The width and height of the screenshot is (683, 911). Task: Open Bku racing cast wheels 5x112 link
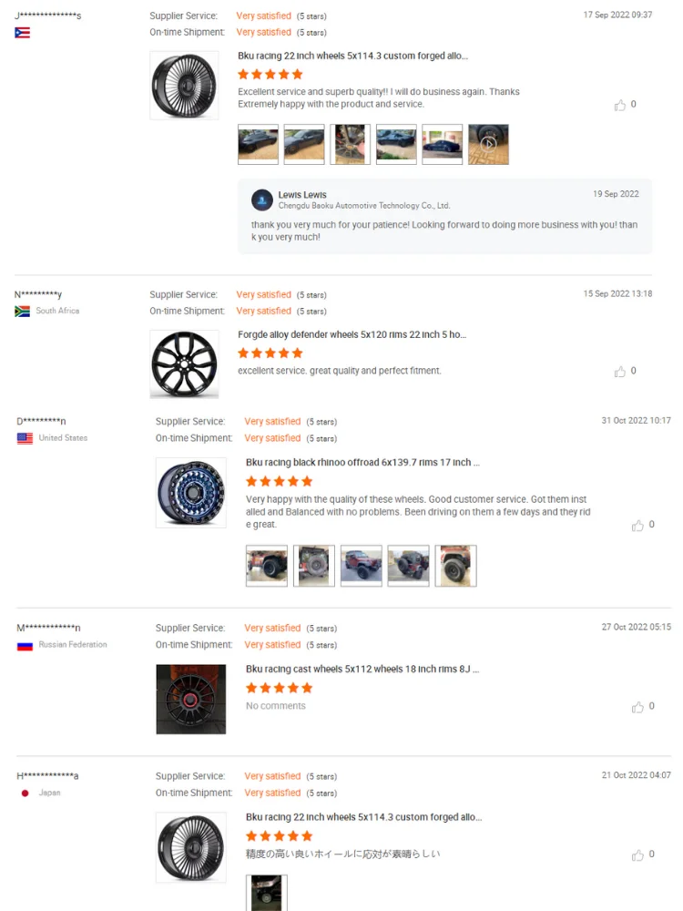362,670
